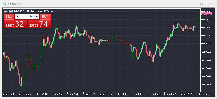Decrease lot volume with the down arrow

[x=17, y=17]
